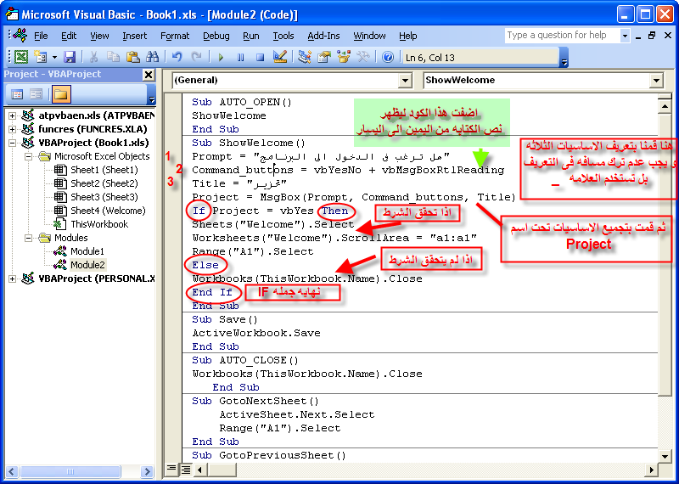
Task: Restore the inner Module2 code window
Action: pyautogui.click(x=652, y=36)
